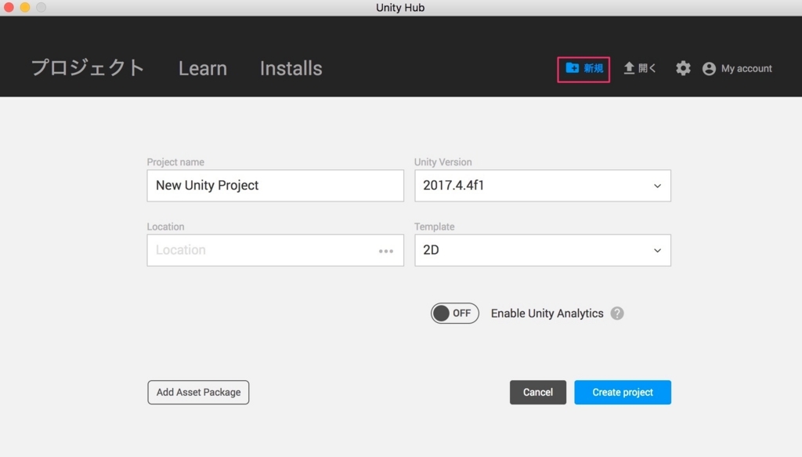Click the Location input field
Screen dimensions: 802x457
pos(275,250)
